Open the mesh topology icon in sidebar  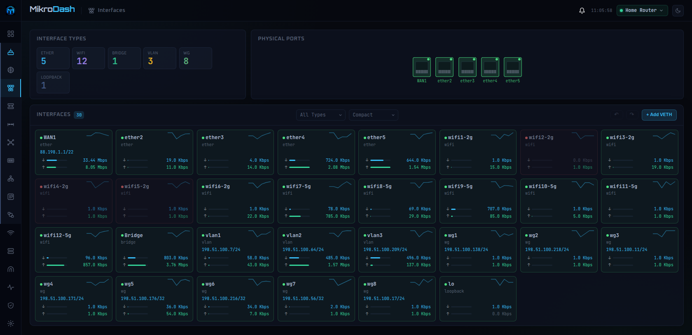pos(11,142)
